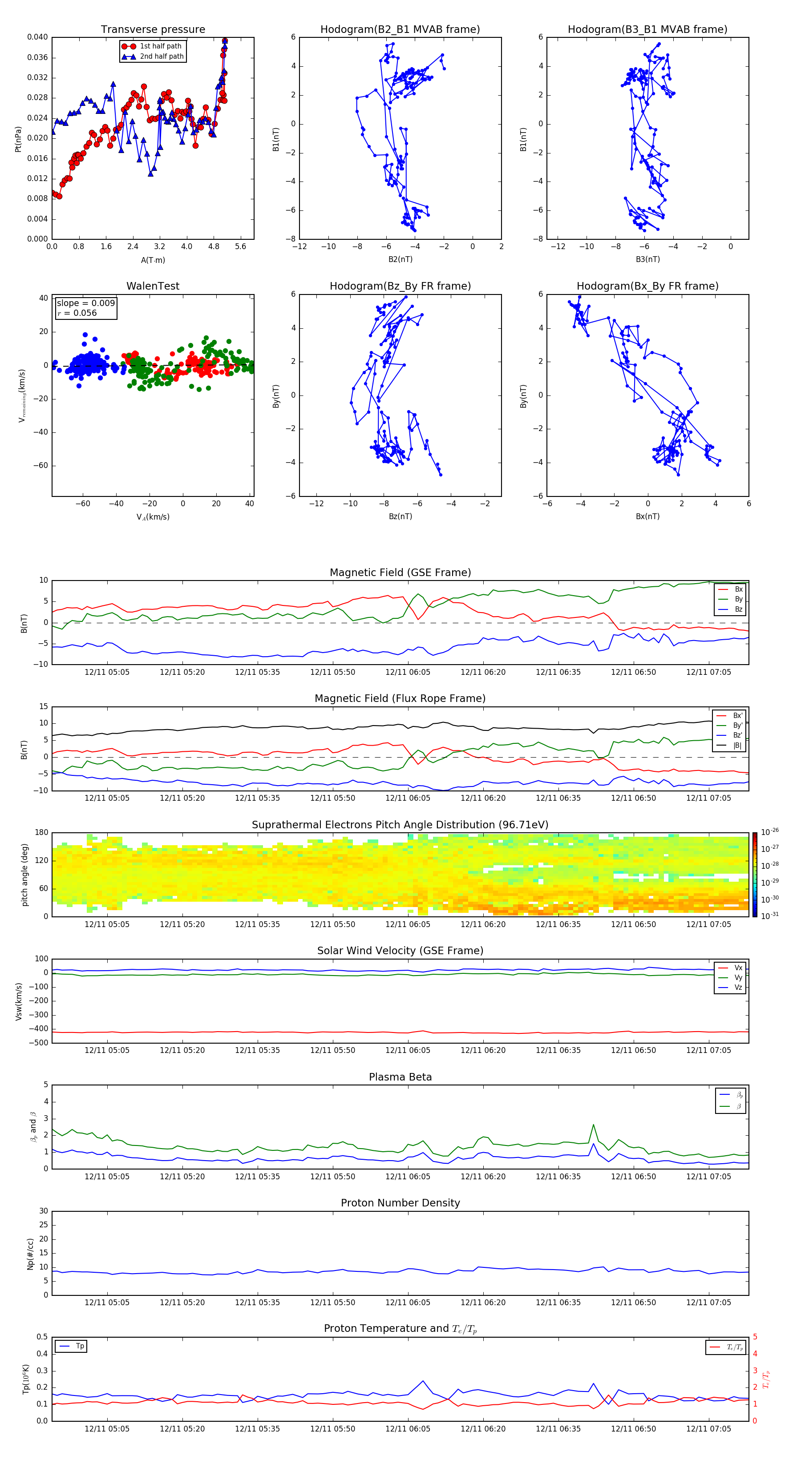Click Bx' legend entry in Flux Rope plot
The height and width of the screenshot is (1468, 801).
[x=730, y=716]
